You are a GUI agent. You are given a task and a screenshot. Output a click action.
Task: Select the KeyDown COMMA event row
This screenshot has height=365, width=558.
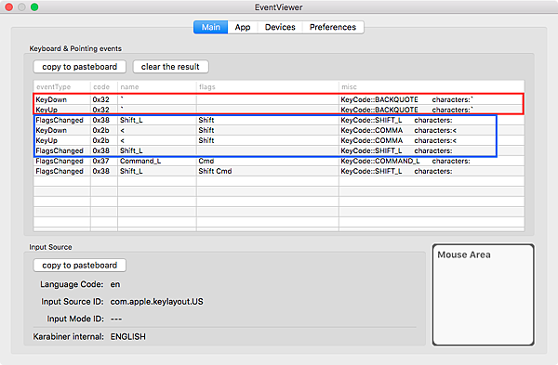point(279,130)
